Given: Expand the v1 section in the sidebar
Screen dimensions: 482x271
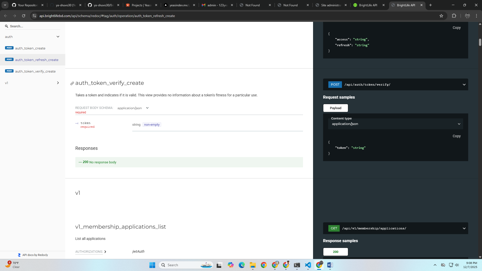Looking at the screenshot, I should tap(58, 83).
